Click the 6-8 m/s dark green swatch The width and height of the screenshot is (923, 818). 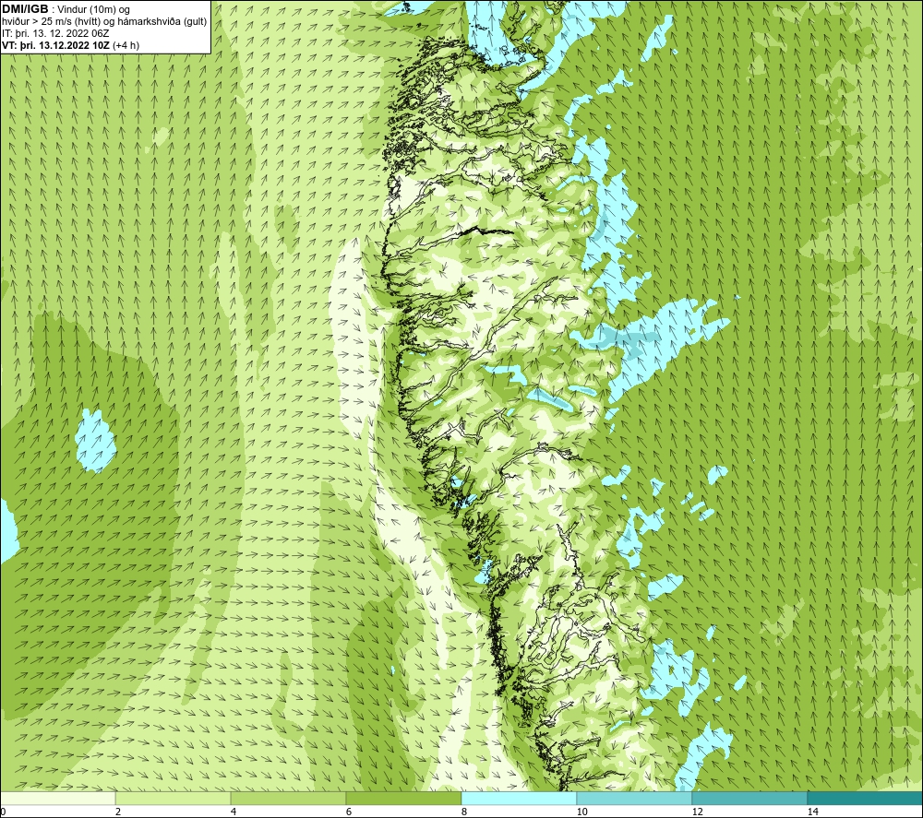403,798
